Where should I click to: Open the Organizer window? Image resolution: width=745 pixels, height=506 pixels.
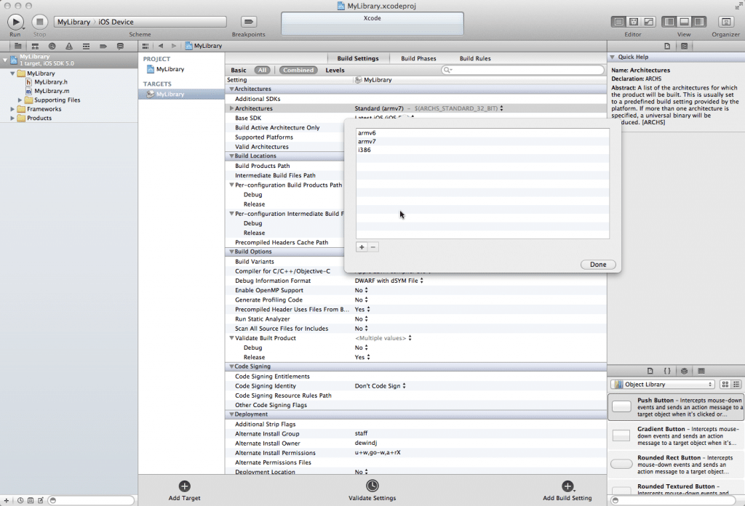[725, 22]
